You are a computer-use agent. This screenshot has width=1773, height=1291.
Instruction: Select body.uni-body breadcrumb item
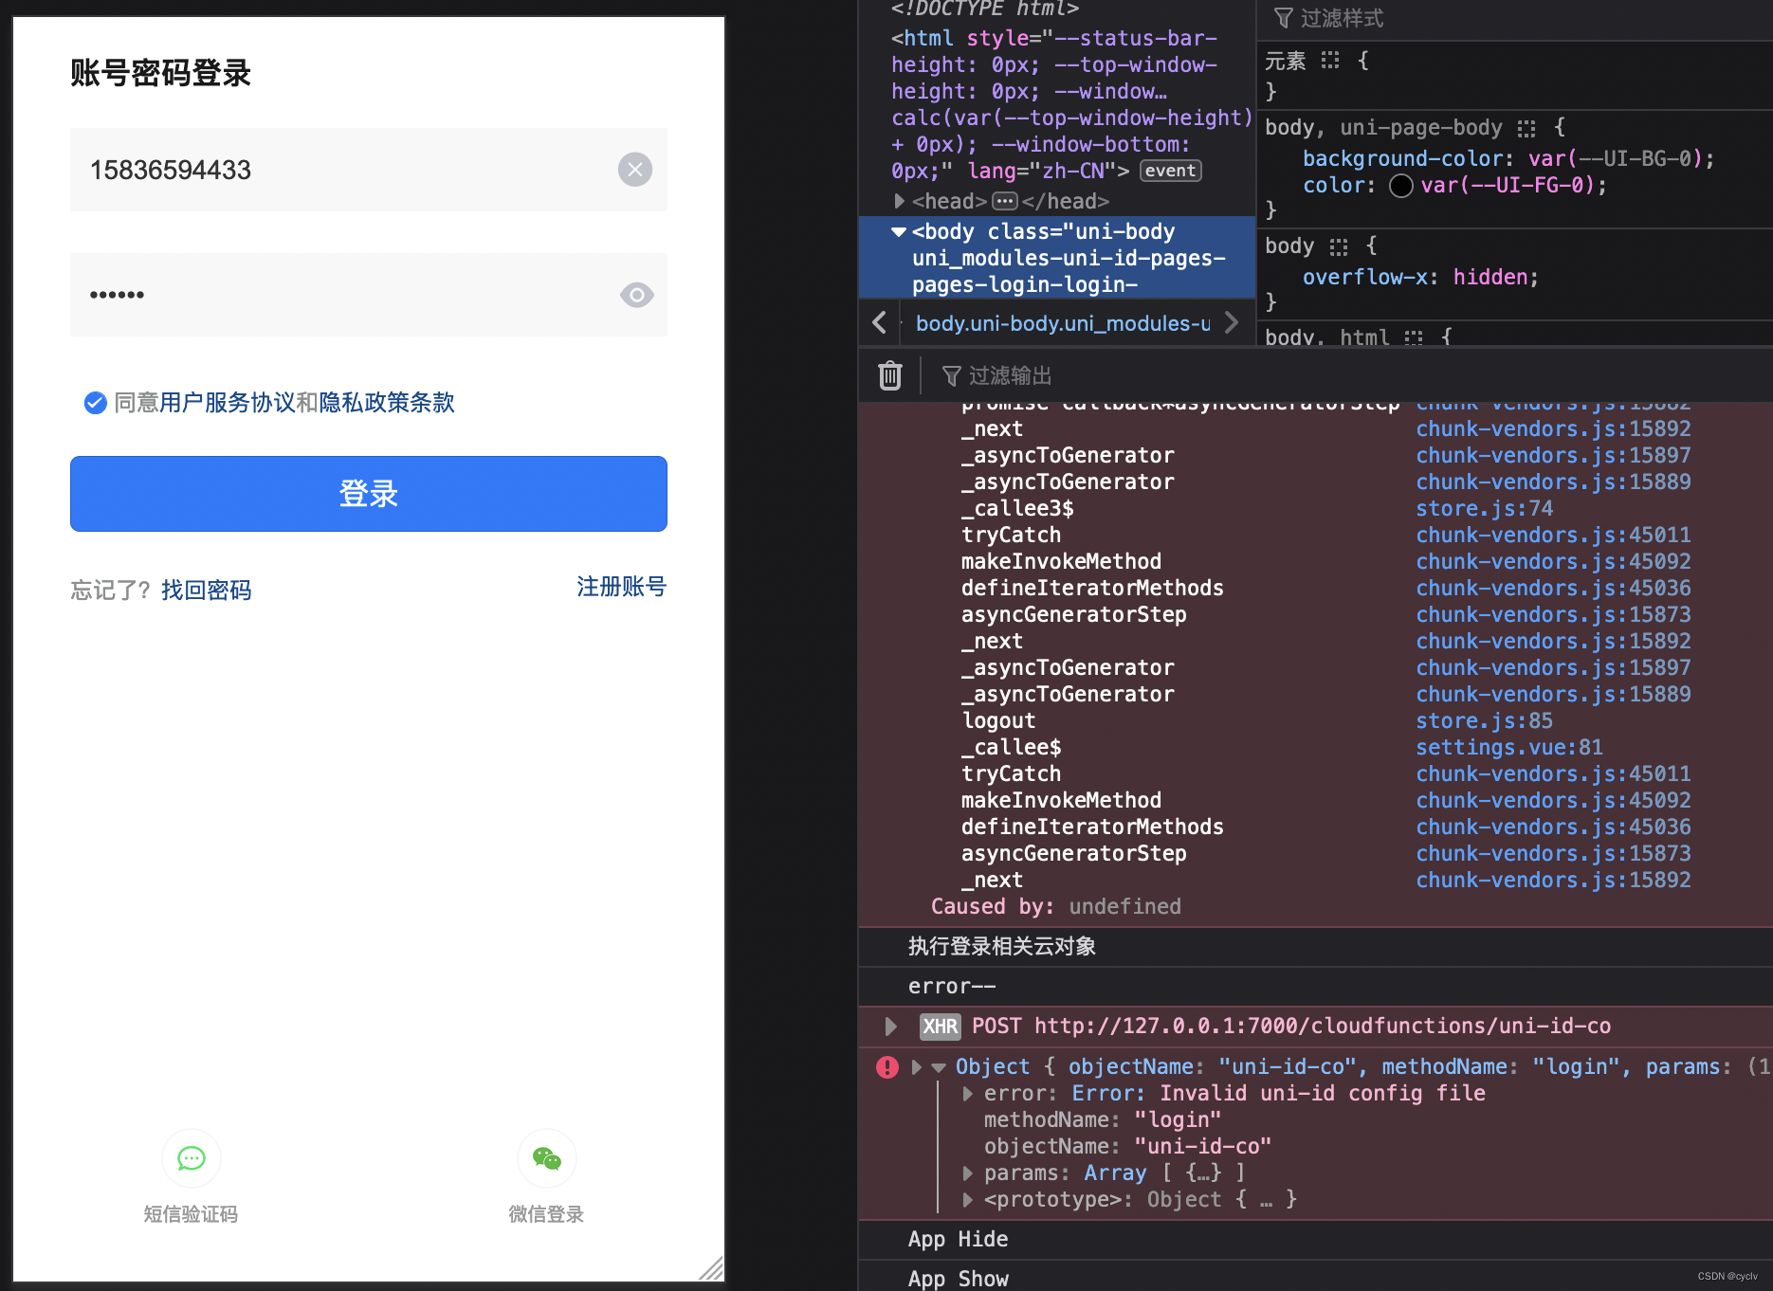click(1063, 323)
